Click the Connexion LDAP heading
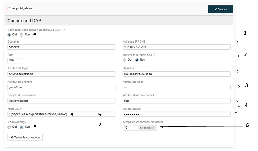Screen dimensions: 258x151 click(24, 21)
